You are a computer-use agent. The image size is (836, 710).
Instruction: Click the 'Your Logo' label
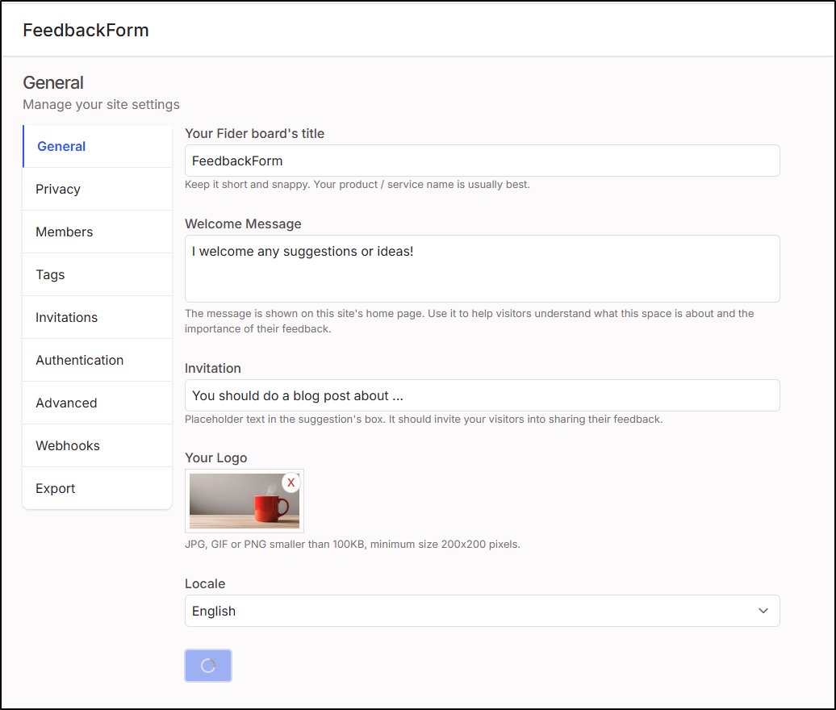tap(216, 458)
